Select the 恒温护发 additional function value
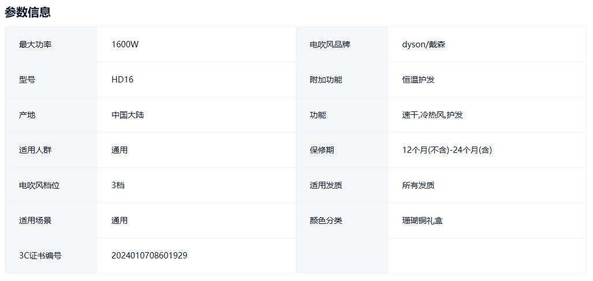 (x=419, y=80)
